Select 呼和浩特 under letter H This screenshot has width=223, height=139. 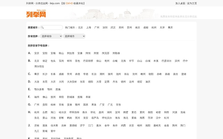[x=74, y=112]
